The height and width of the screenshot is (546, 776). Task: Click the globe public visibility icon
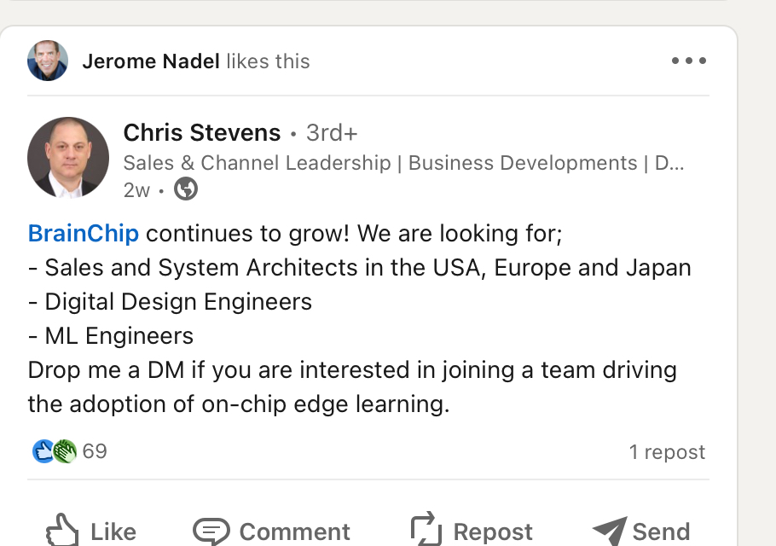186,189
